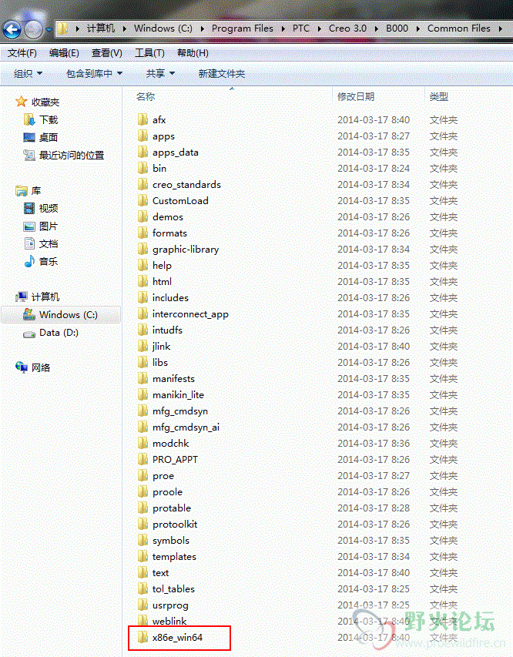Select the apps folder icon
Screen dimensions: 513x657
pos(143,136)
